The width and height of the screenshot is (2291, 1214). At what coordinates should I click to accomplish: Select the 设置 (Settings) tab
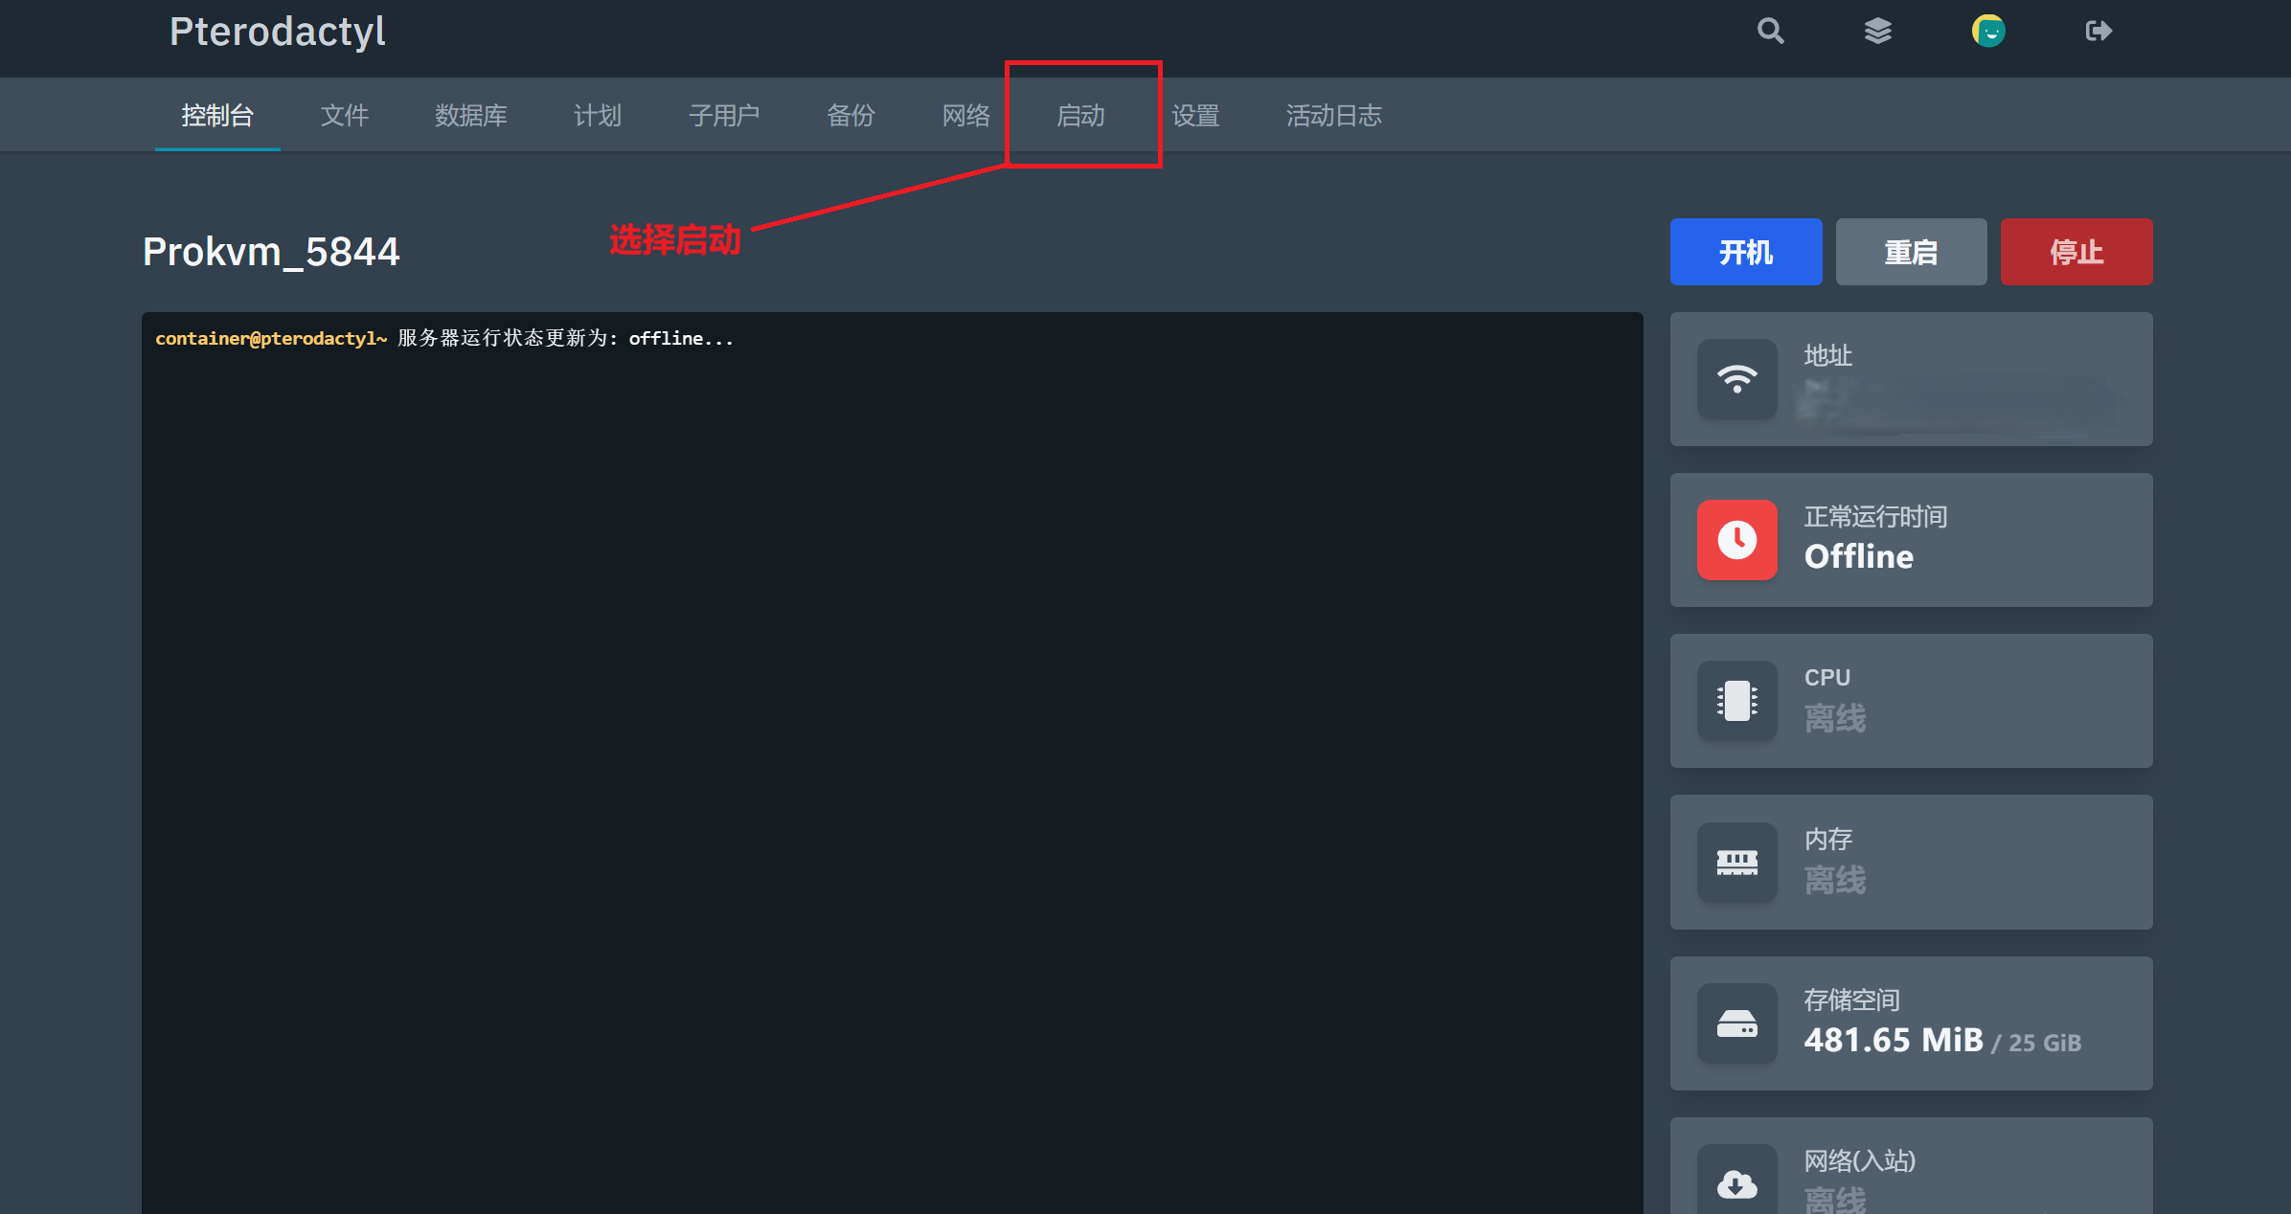[1195, 116]
